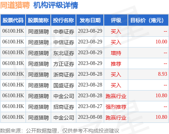Click the 推荐 rating for 方正证券
The width and height of the screenshot is (169, 134).
(x=116, y=64)
